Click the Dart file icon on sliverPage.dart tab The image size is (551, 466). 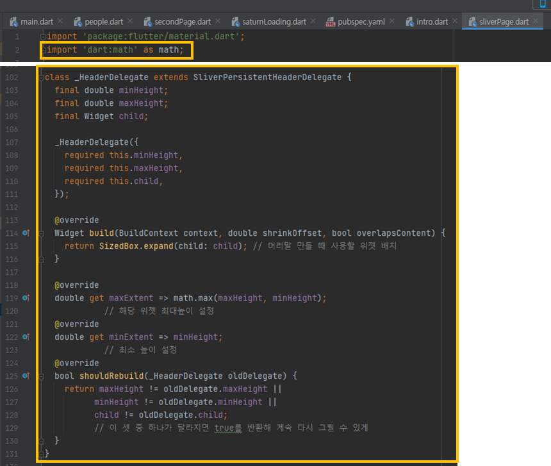473,22
